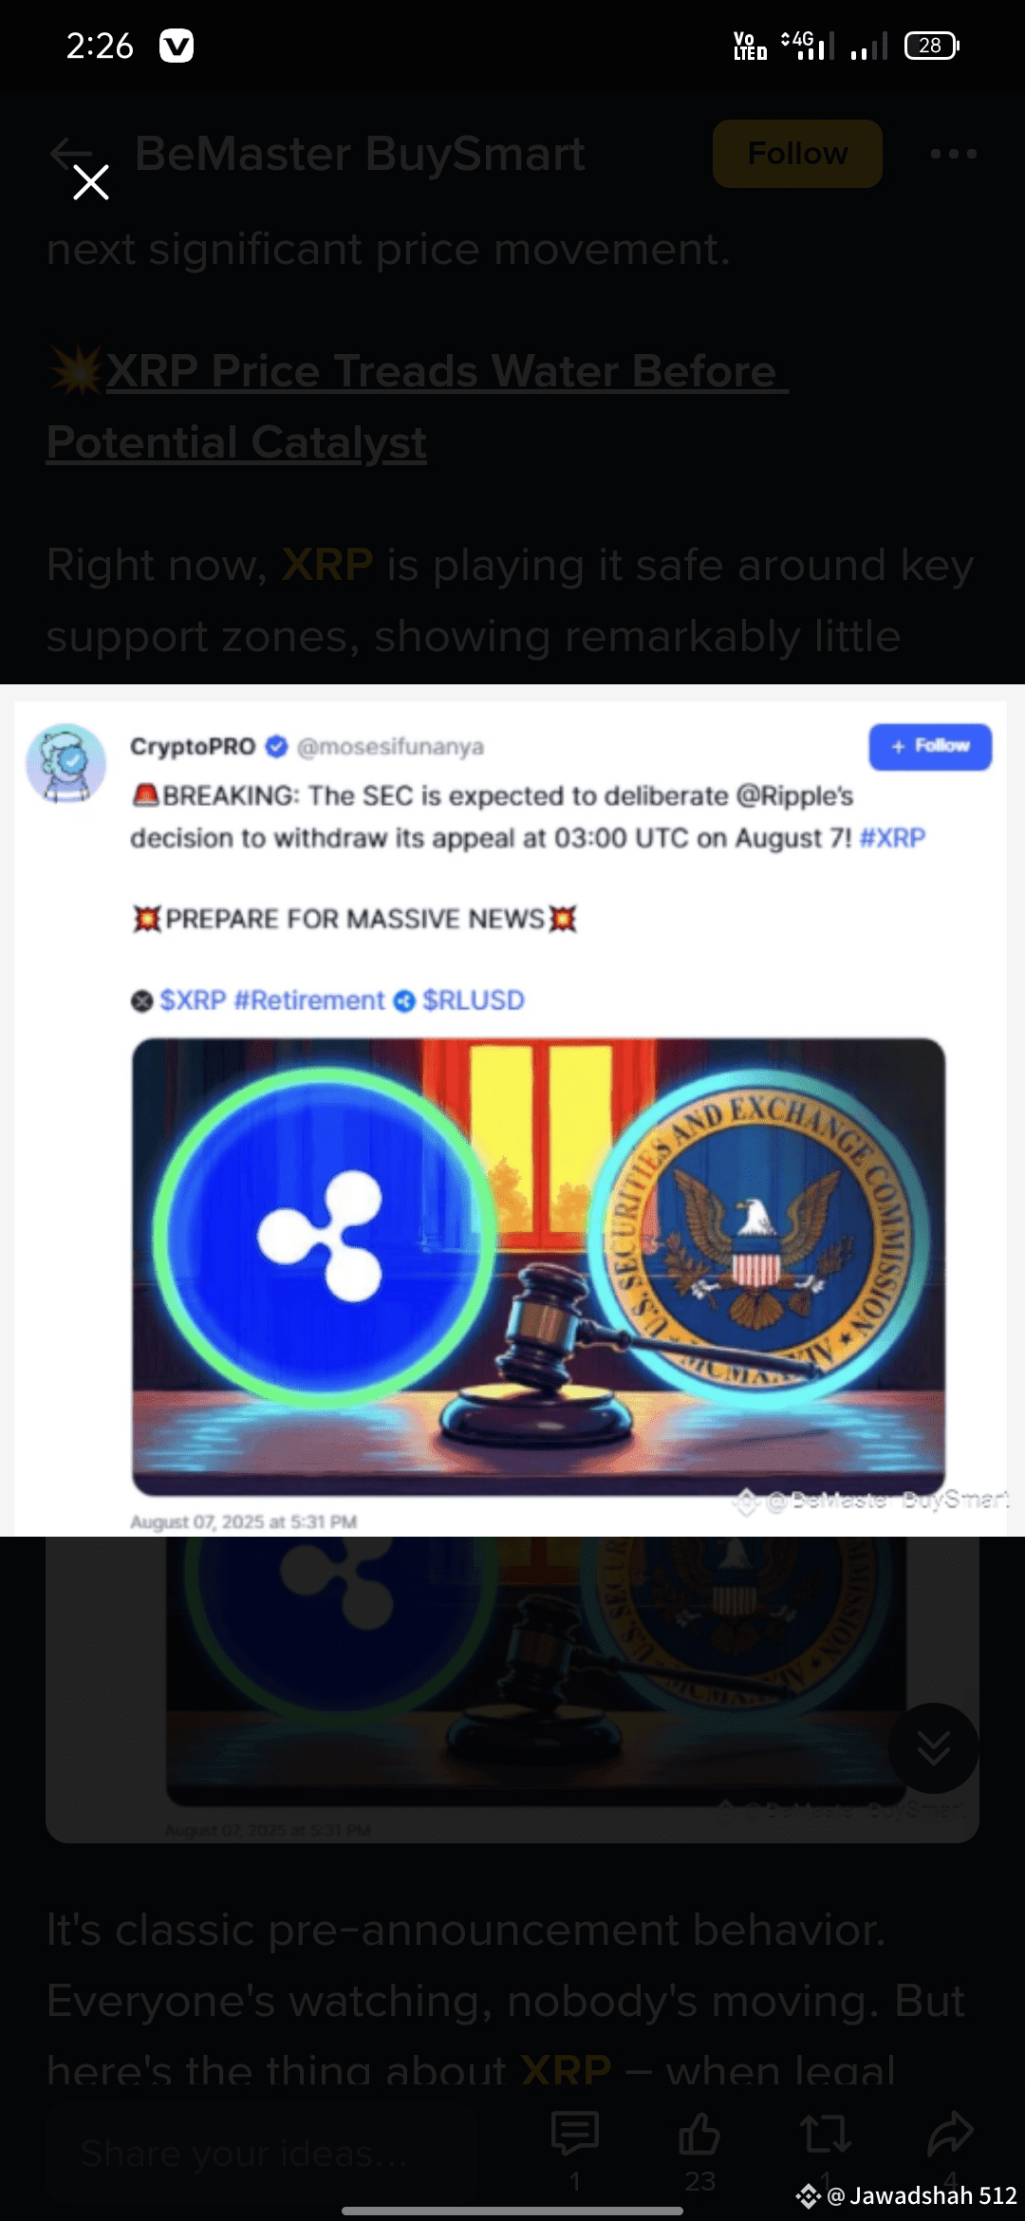Follow BeMaster BuySmart with yellow button
Viewport: 1025px width, 2221px height.
pos(797,153)
